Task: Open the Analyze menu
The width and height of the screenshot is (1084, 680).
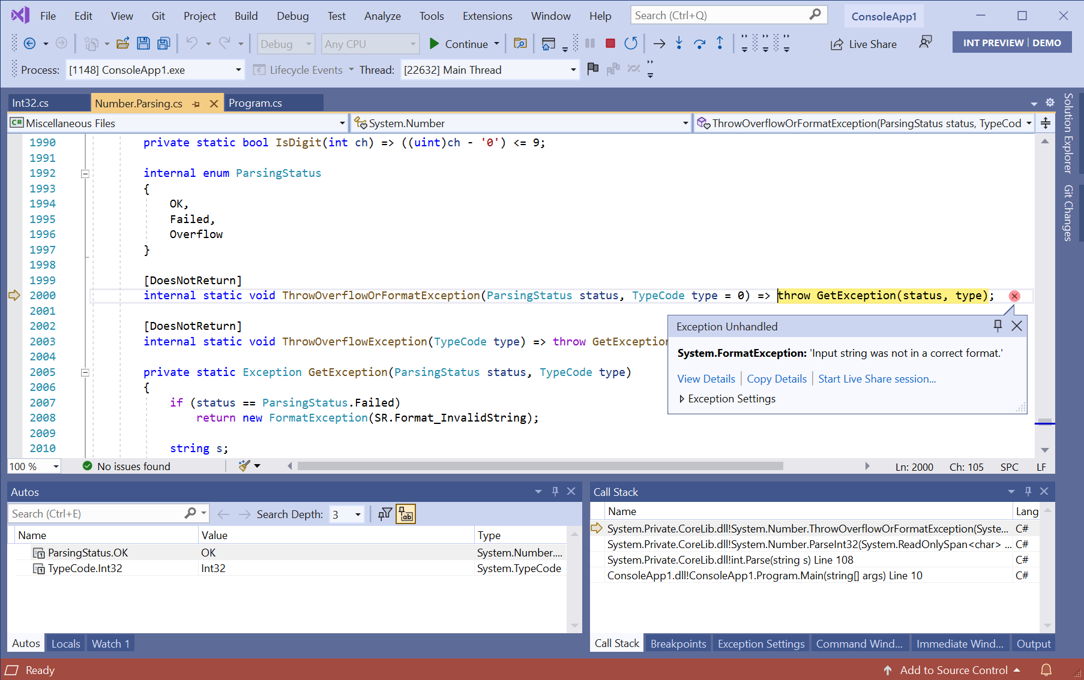Action: click(382, 16)
